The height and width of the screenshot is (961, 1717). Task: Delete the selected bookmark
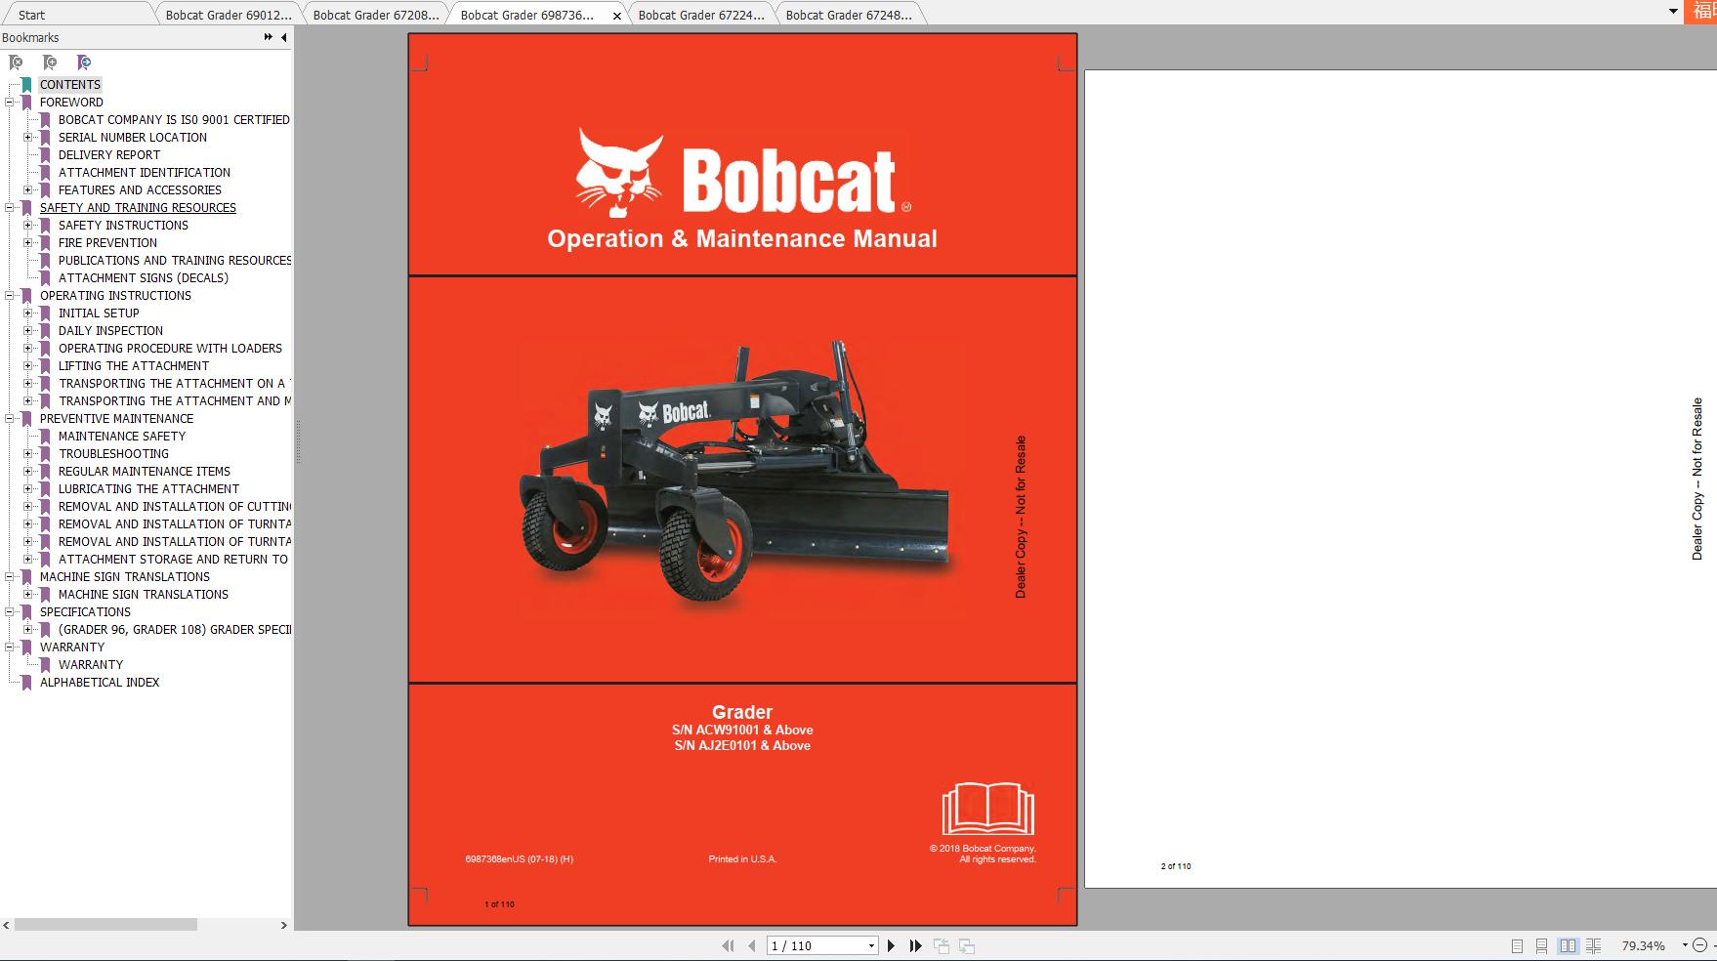click(x=16, y=62)
